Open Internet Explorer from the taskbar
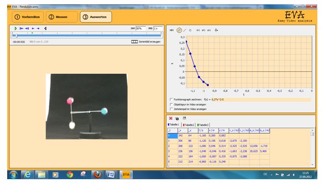Viewport: 325px width, 183px height. point(27,175)
